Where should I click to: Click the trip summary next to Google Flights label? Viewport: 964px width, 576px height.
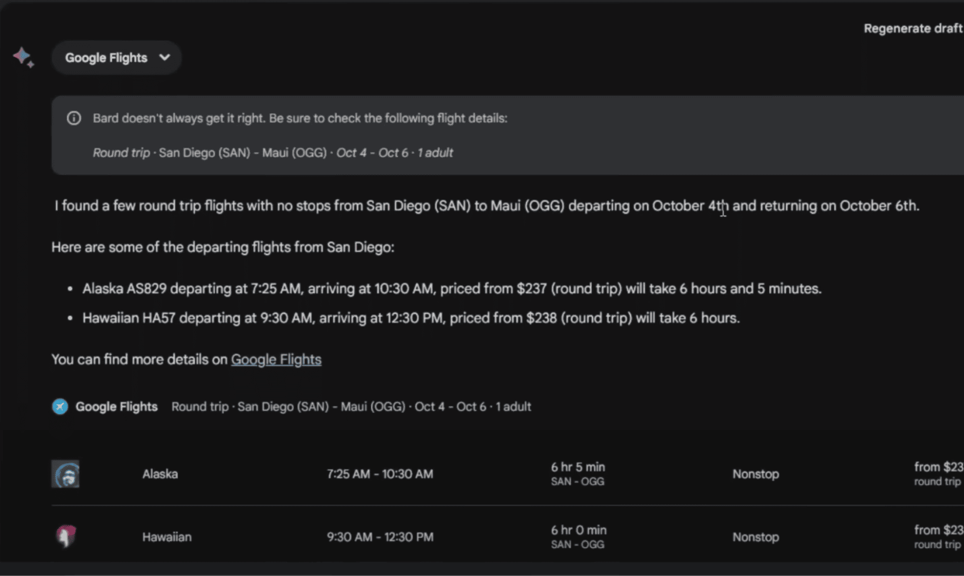351,407
